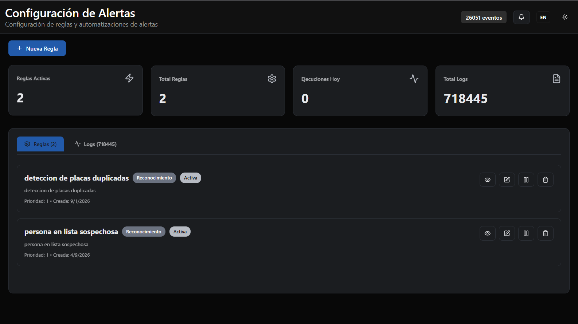This screenshot has width=578, height=324.
Task: Pause the persona en lista sospechosa rule
Action: (526, 233)
